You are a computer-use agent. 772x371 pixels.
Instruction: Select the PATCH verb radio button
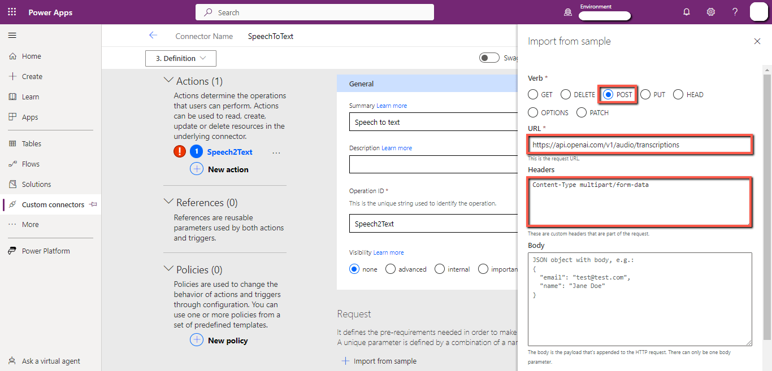tap(582, 112)
